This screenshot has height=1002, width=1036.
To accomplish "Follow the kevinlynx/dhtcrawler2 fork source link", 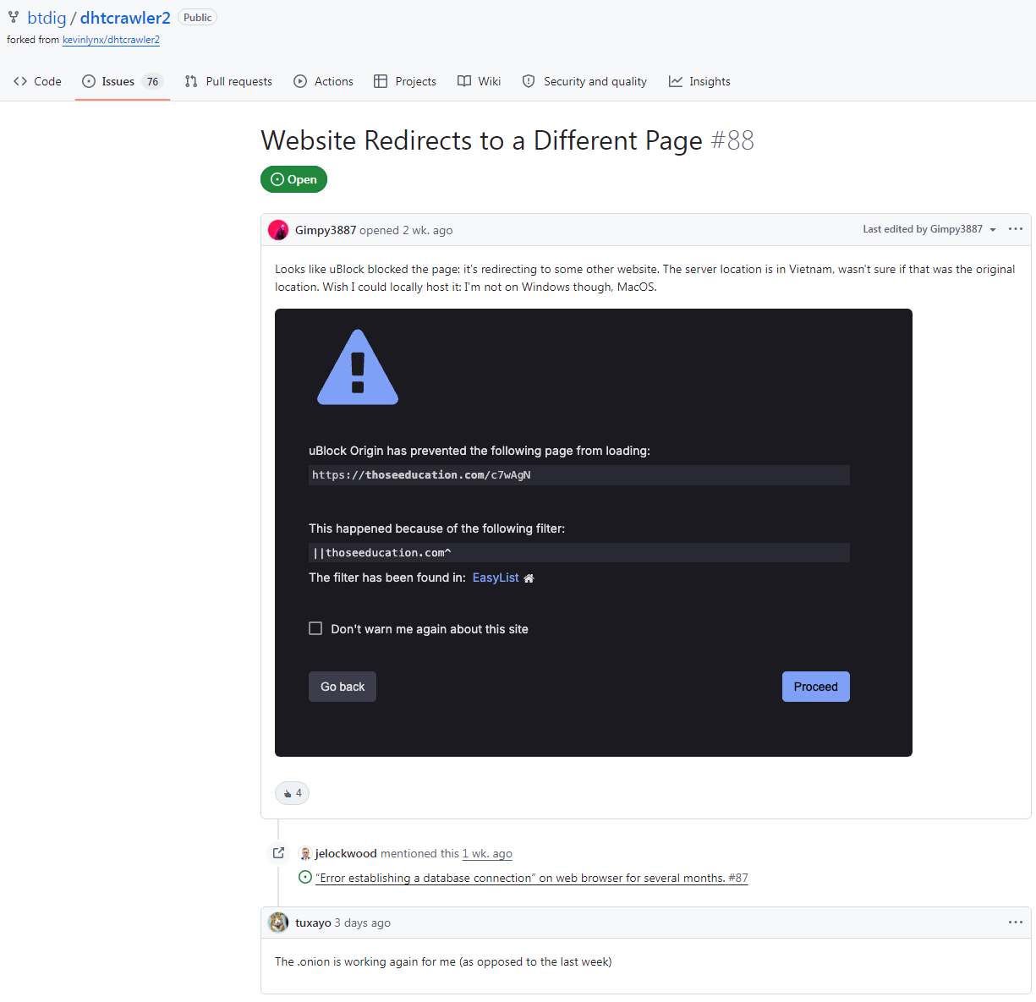I will tap(111, 40).
